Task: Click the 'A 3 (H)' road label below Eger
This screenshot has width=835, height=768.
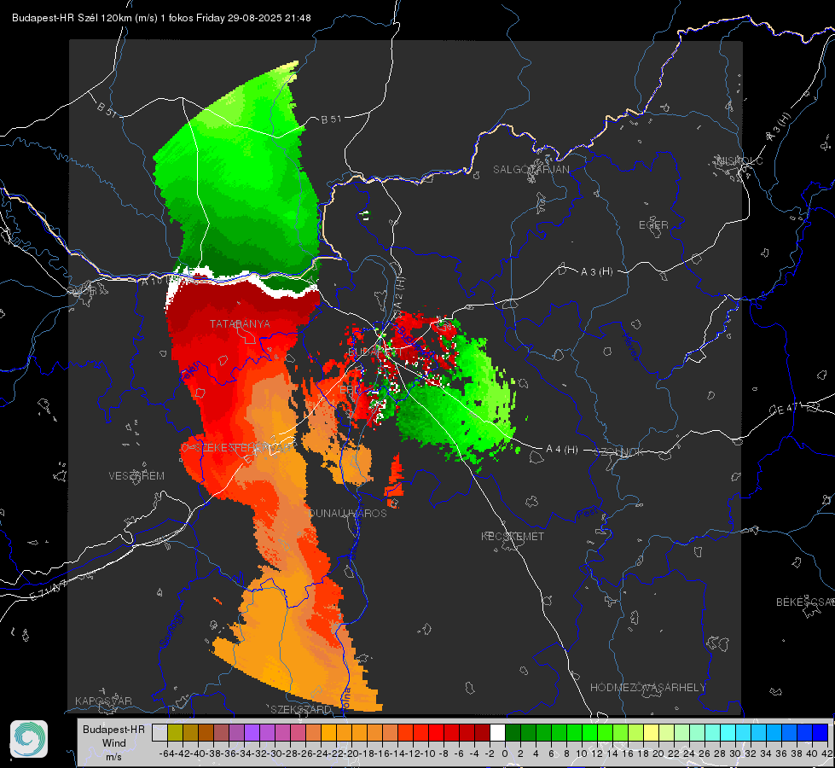Action: tap(596, 272)
